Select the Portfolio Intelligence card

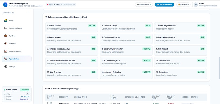pyautogui.click(x=126, y=62)
